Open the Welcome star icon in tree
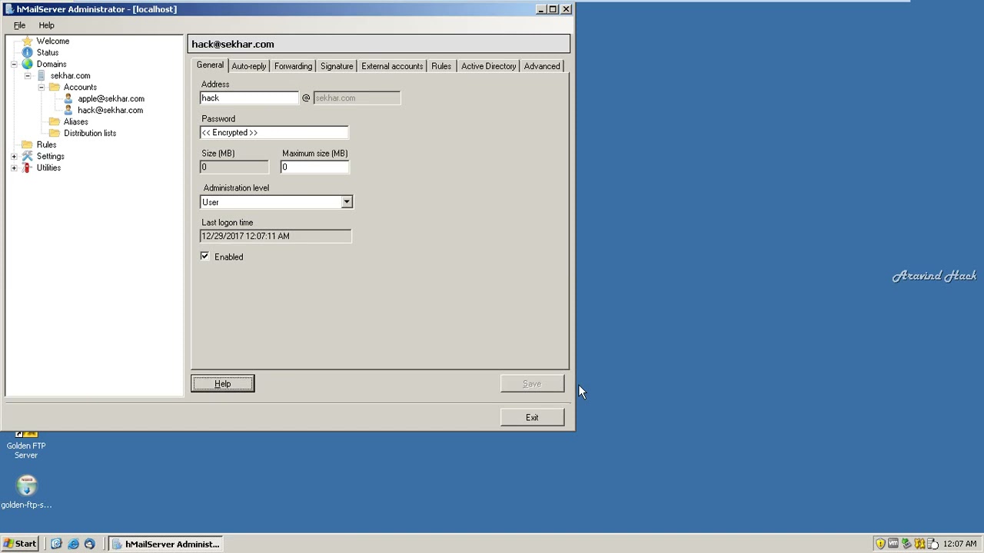The height and width of the screenshot is (553, 984). [x=27, y=41]
